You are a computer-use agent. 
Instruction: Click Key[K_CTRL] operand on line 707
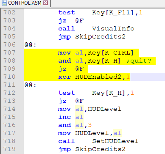[x=111, y=53]
